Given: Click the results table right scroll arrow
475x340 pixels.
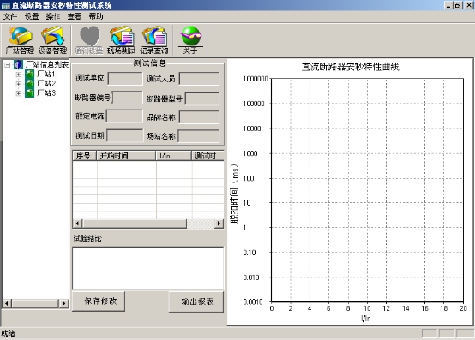Looking at the screenshot, I should pyautogui.click(x=219, y=224).
